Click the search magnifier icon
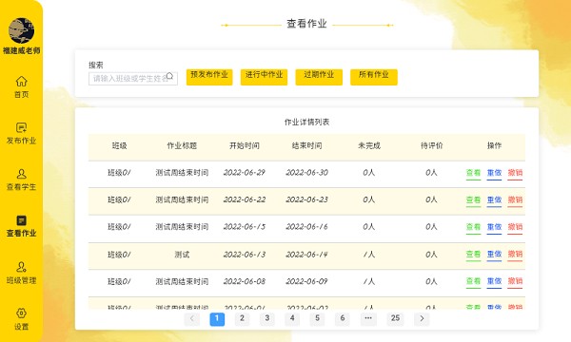 pyautogui.click(x=169, y=76)
